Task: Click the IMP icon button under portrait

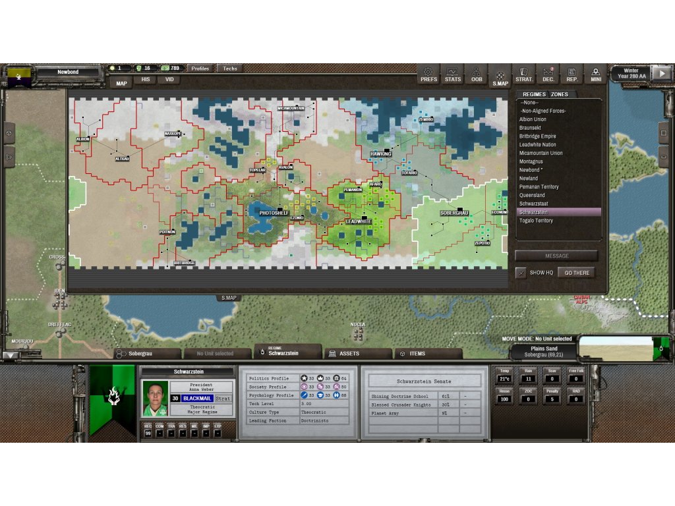Action: pyautogui.click(x=206, y=431)
